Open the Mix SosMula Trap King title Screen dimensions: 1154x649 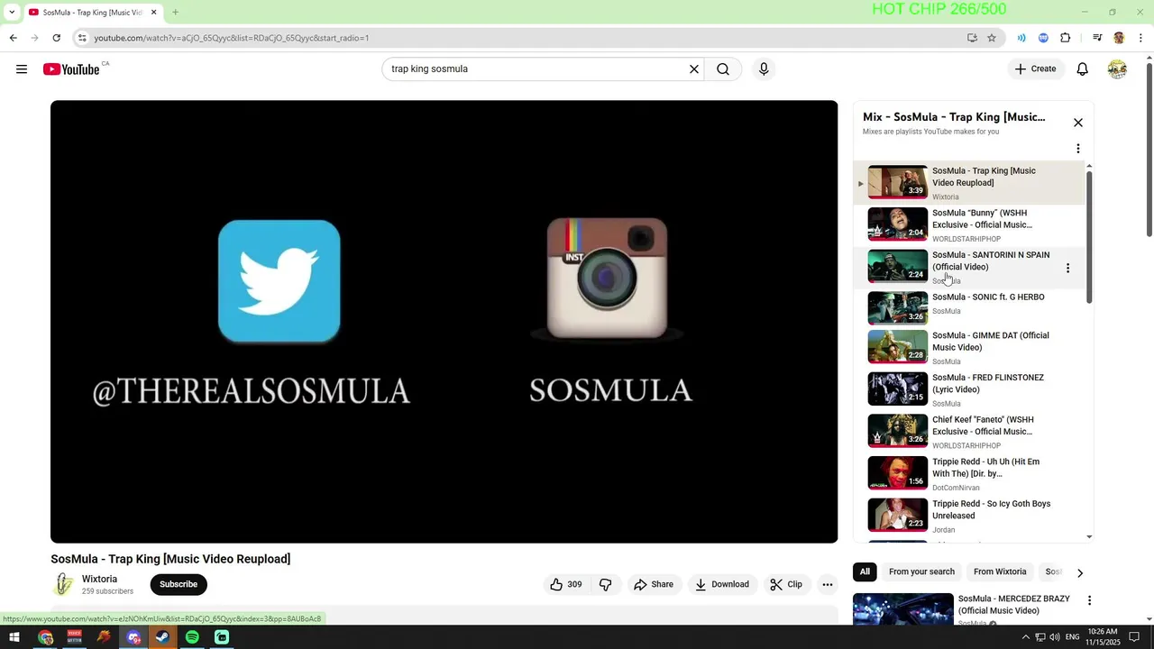[954, 117]
